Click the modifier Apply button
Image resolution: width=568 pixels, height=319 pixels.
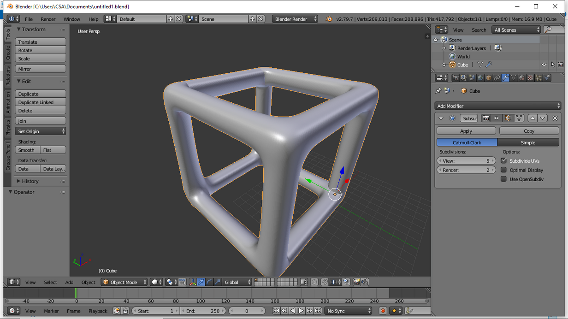(x=466, y=131)
